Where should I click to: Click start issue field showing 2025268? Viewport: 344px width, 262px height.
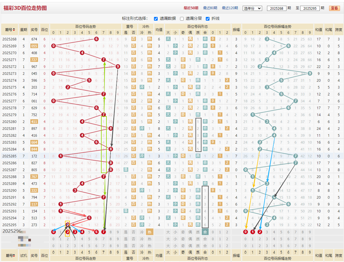(276, 8)
